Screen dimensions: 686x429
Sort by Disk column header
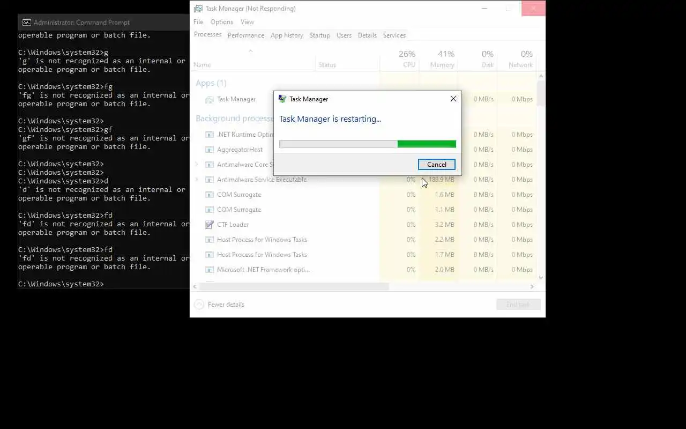[478, 59]
